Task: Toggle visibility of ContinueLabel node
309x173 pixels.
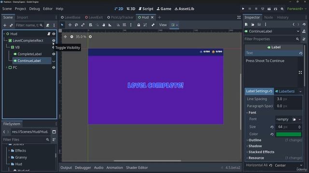Action: (x=54, y=61)
